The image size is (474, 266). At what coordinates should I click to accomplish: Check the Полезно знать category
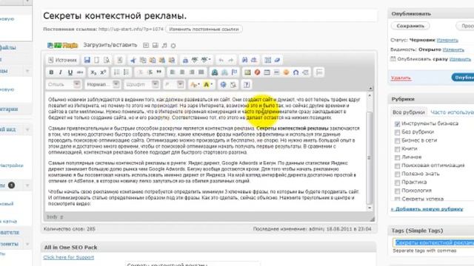pos(397,174)
